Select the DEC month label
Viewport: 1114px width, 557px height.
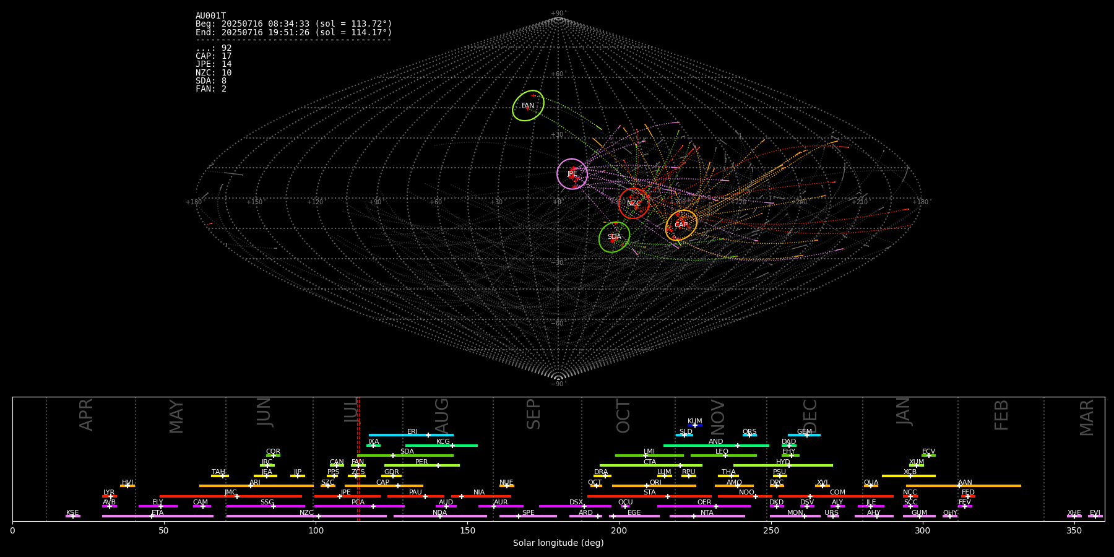pyautogui.click(x=810, y=416)
